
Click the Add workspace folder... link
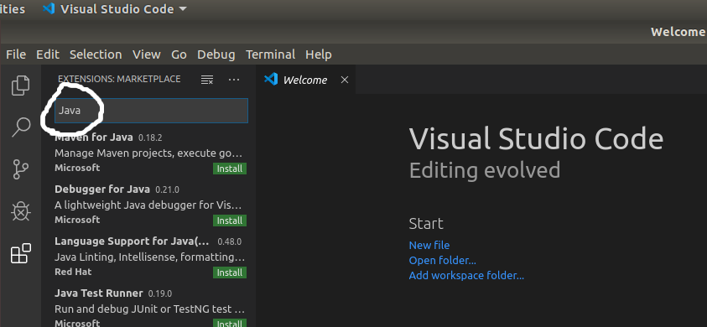click(466, 275)
